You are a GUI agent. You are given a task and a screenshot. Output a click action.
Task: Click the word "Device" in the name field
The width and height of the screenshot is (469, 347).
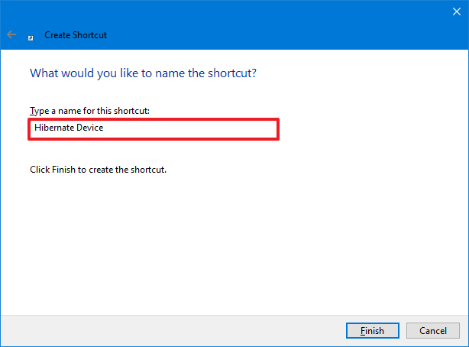pos(89,128)
